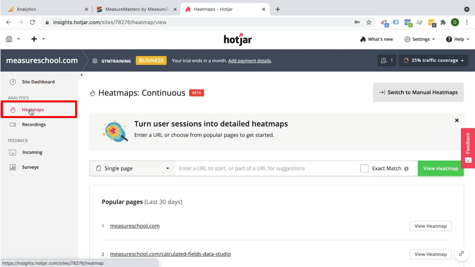View Heatmap for measureschool.com row
This screenshot has height=267, width=475.
(x=430, y=226)
